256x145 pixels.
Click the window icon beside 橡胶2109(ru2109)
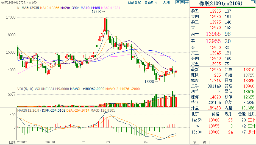[x=253, y=2]
